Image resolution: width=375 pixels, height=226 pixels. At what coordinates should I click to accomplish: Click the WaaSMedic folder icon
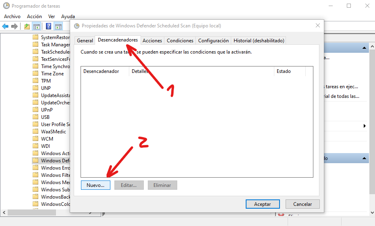click(35, 131)
